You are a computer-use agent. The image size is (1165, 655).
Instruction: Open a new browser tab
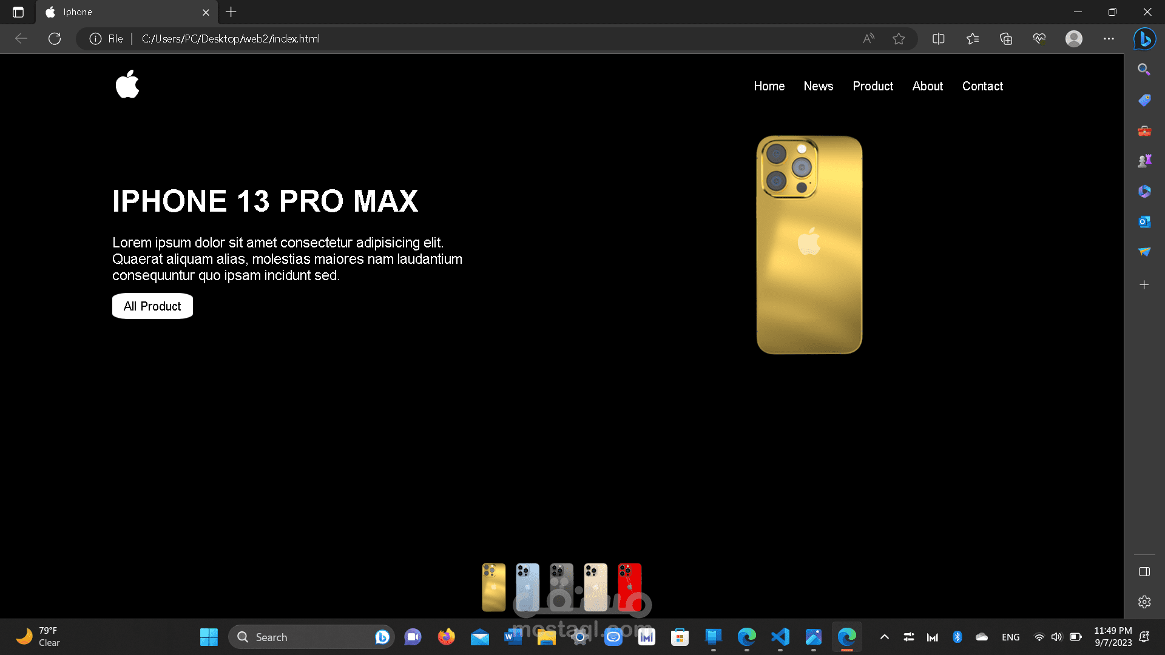231,12
